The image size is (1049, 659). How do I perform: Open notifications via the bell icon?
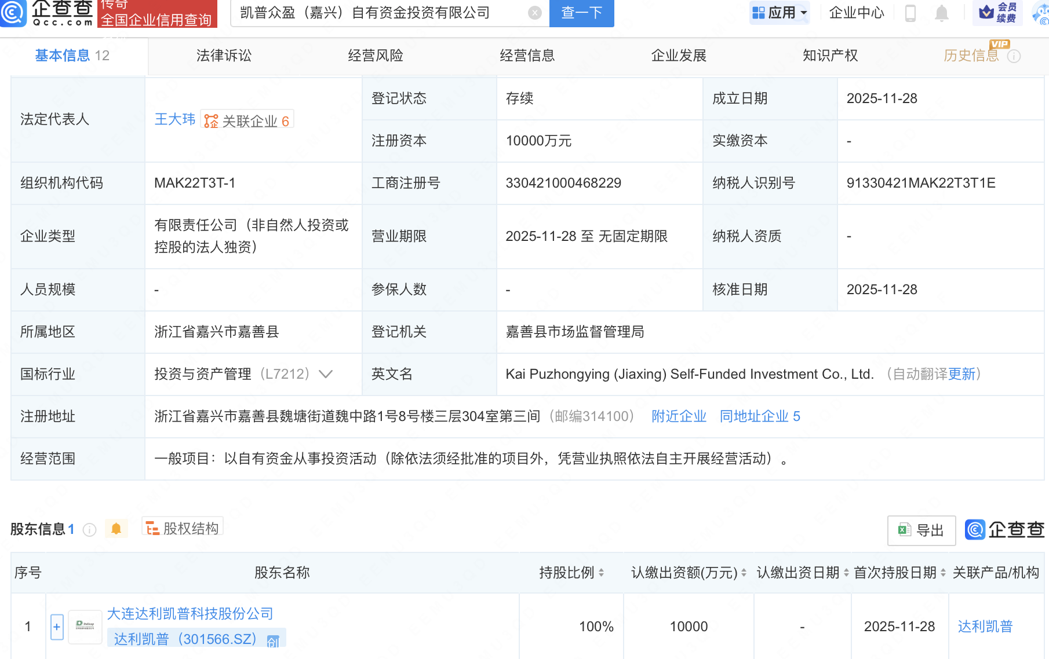pyautogui.click(x=942, y=14)
